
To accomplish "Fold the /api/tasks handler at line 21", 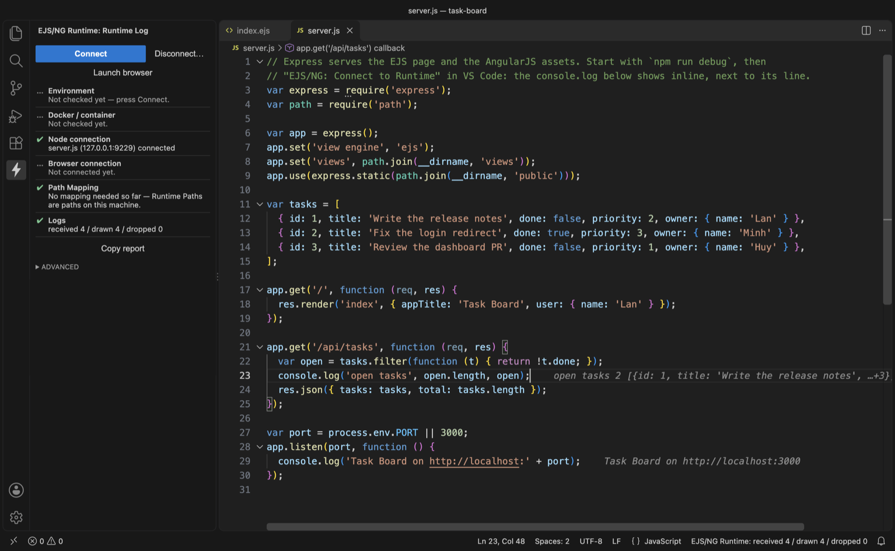I will coord(260,347).
